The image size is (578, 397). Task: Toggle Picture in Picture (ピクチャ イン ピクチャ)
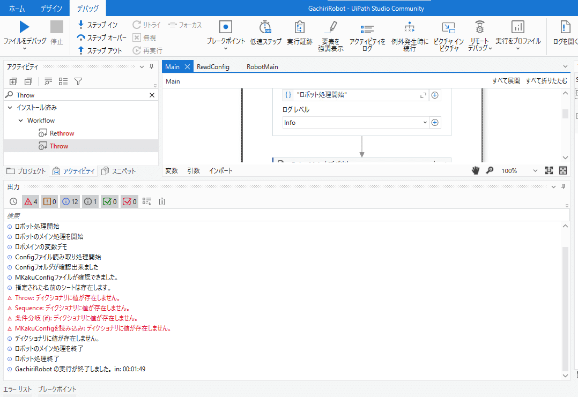449,36
